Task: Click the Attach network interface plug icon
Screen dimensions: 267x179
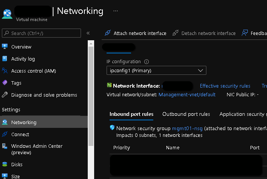Action: (x=108, y=33)
